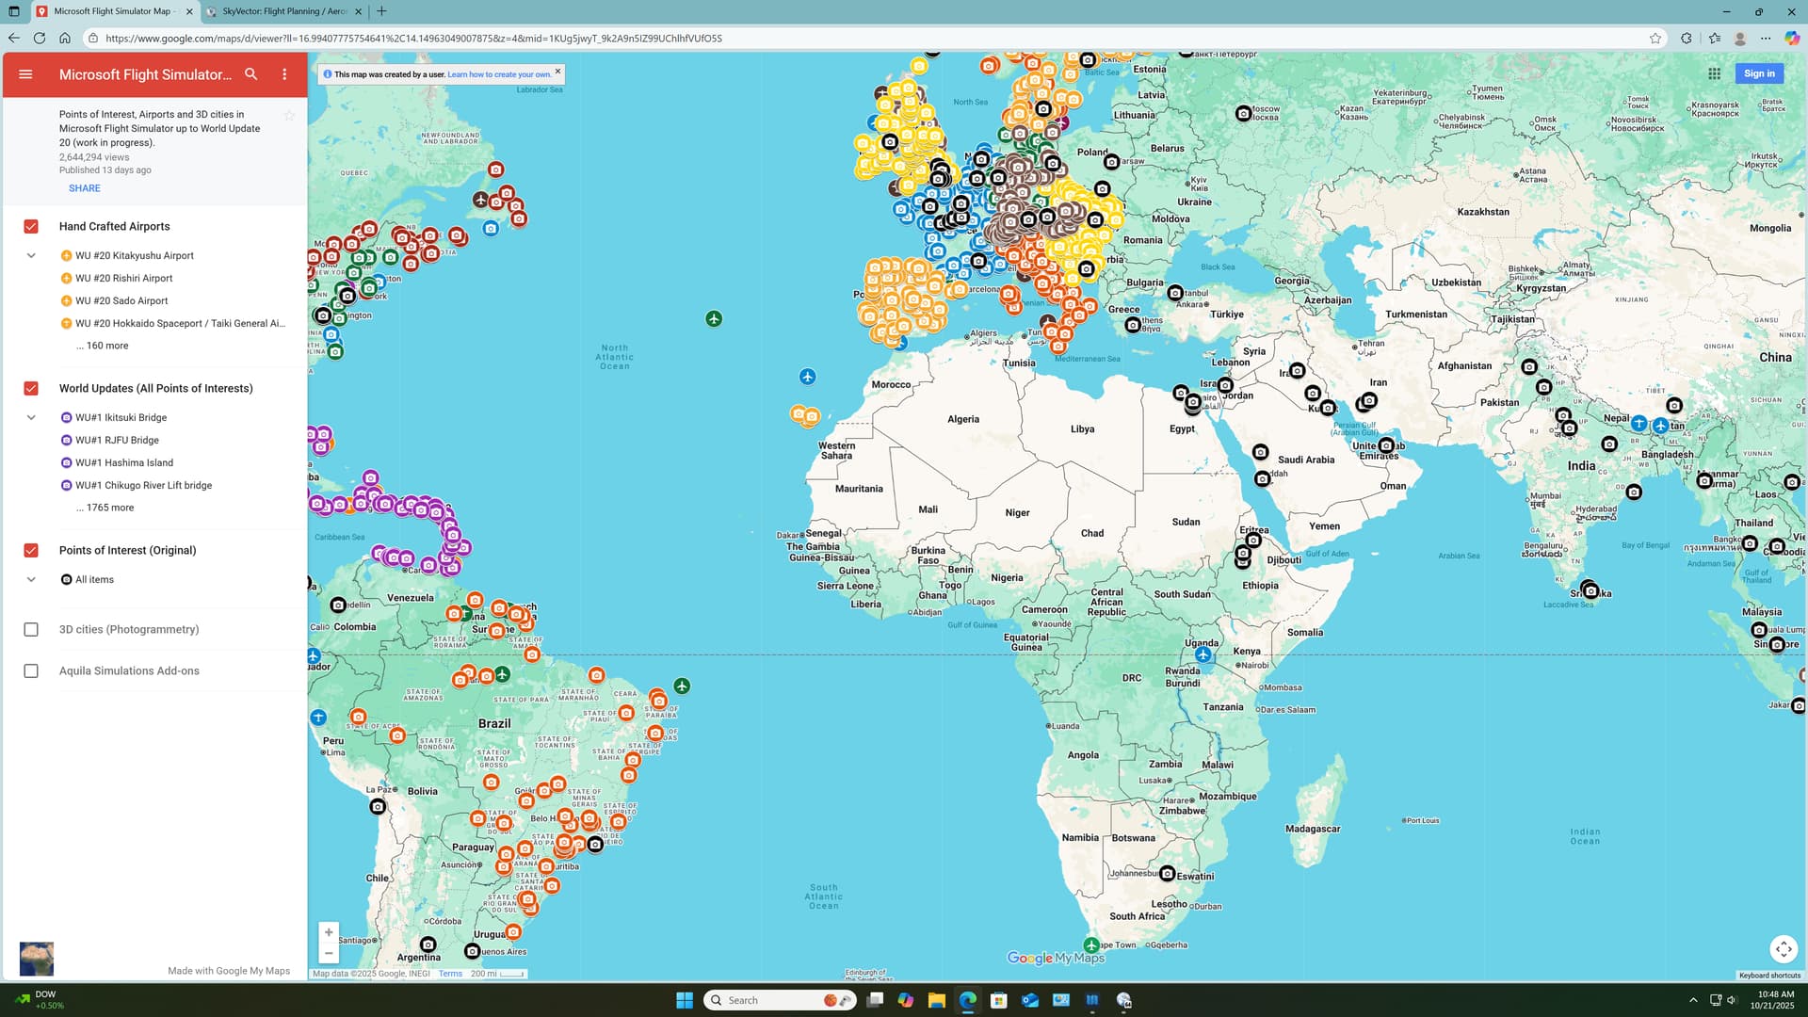Star this map as favorite
Image resolution: width=1808 pixels, height=1017 pixels.
click(289, 115)
